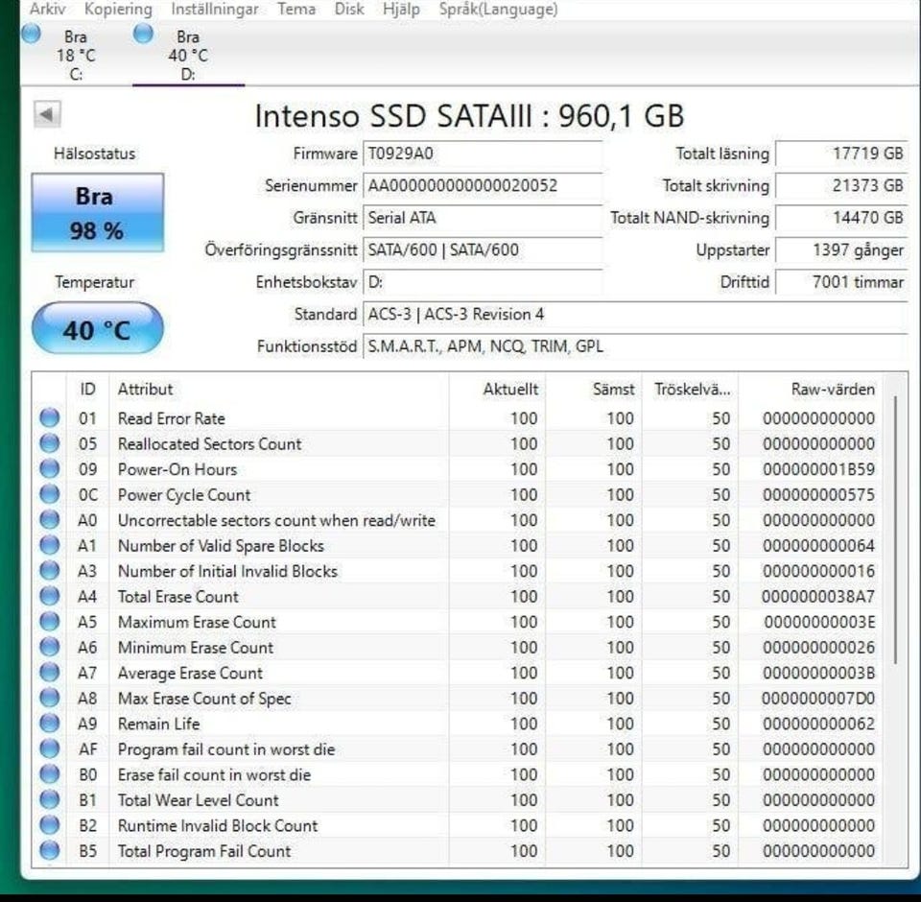
Task: Click the blue status orb for drive D:
Action: point(143,34)
